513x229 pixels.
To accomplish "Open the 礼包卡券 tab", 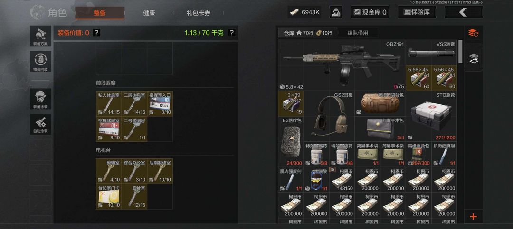I will coord(199,13).
